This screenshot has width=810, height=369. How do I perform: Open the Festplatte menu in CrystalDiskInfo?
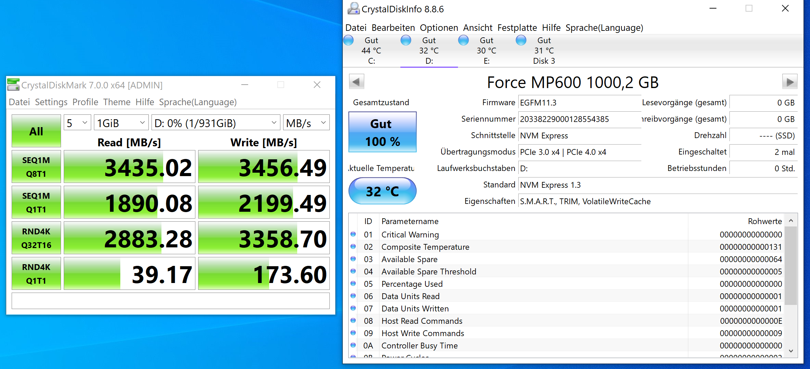pos(517,28)
